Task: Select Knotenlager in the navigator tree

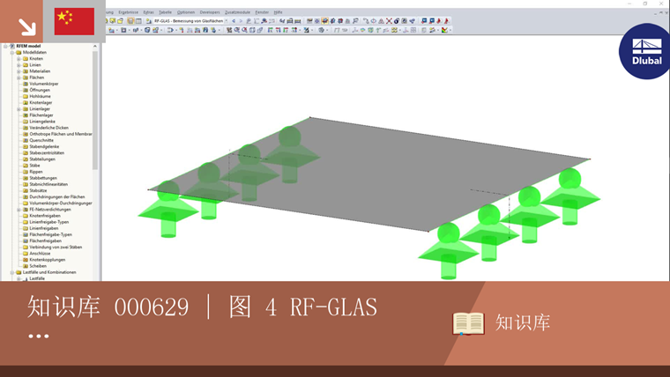Action: [41, 102]
